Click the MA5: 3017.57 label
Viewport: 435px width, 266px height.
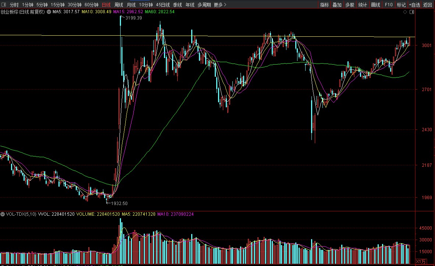pos(66,12)
